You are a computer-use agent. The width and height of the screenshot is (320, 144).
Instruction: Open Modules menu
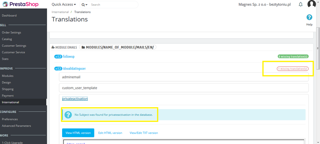pyautogui.click(x=8, y=76)
